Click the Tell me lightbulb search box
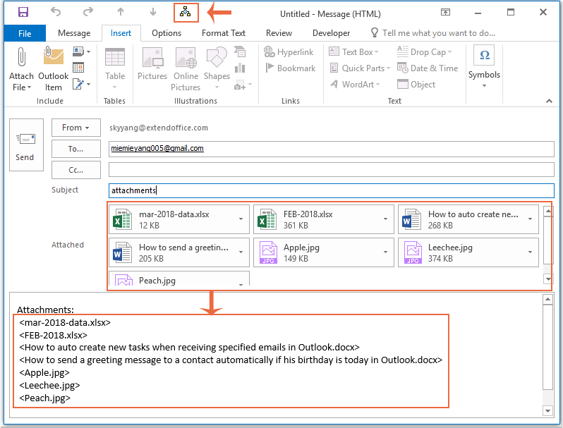Image resolution: width=563 pixels, height=428 pixels. coord(433,33)
